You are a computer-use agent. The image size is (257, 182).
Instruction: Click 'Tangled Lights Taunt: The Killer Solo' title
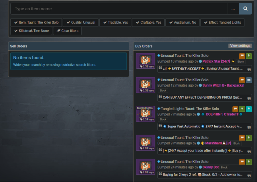(x=190, y=109)
